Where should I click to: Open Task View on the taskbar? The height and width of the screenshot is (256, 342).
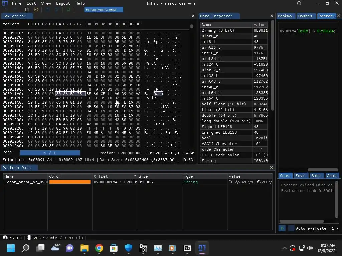tap(40, 248)
